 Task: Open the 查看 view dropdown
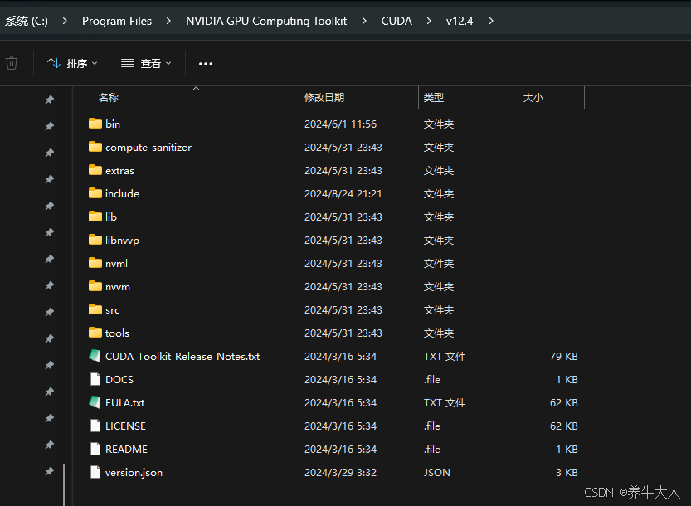(x=146, y=64)
